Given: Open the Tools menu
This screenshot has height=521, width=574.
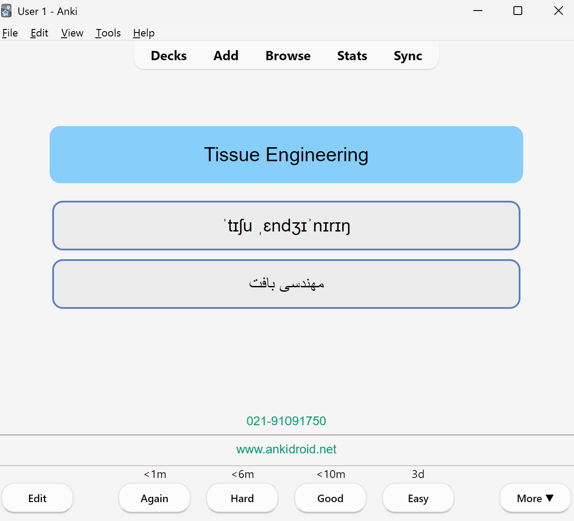Looking at the screenshot, I should [108, 33].
